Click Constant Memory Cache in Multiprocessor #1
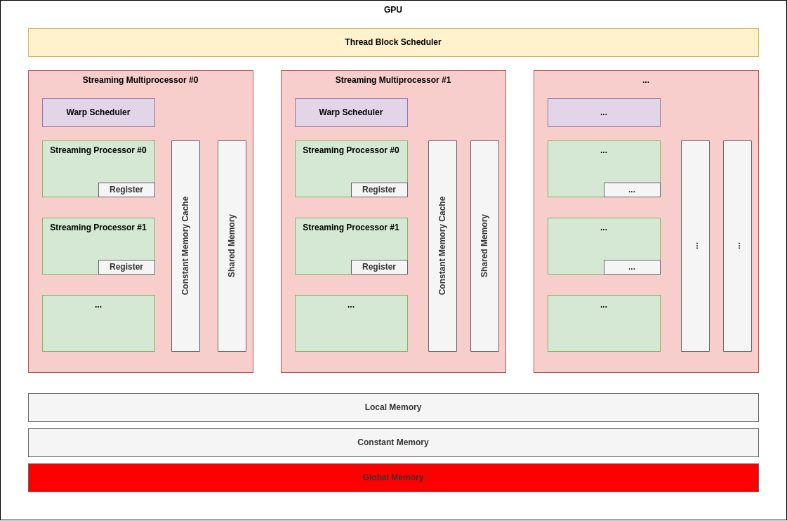 (442, 246)
